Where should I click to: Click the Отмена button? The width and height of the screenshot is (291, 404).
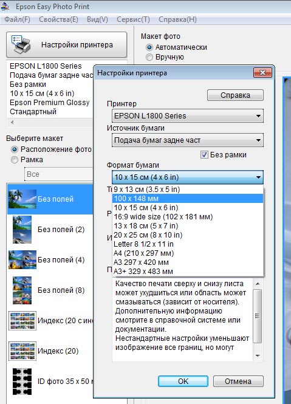(238, 381)
